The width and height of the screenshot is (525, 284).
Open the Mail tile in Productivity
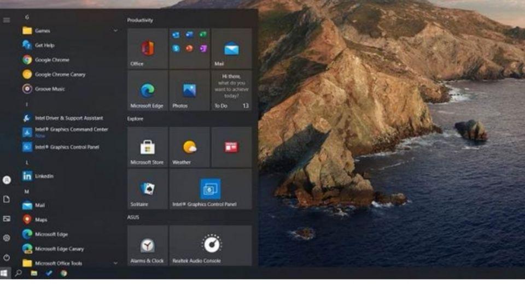[x=231, y=49]
